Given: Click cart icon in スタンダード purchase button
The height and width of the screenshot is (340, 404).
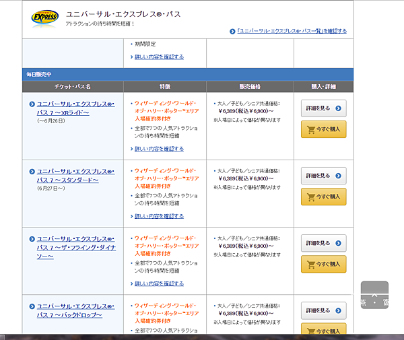Looking at the screenshot, I should 311,197.
